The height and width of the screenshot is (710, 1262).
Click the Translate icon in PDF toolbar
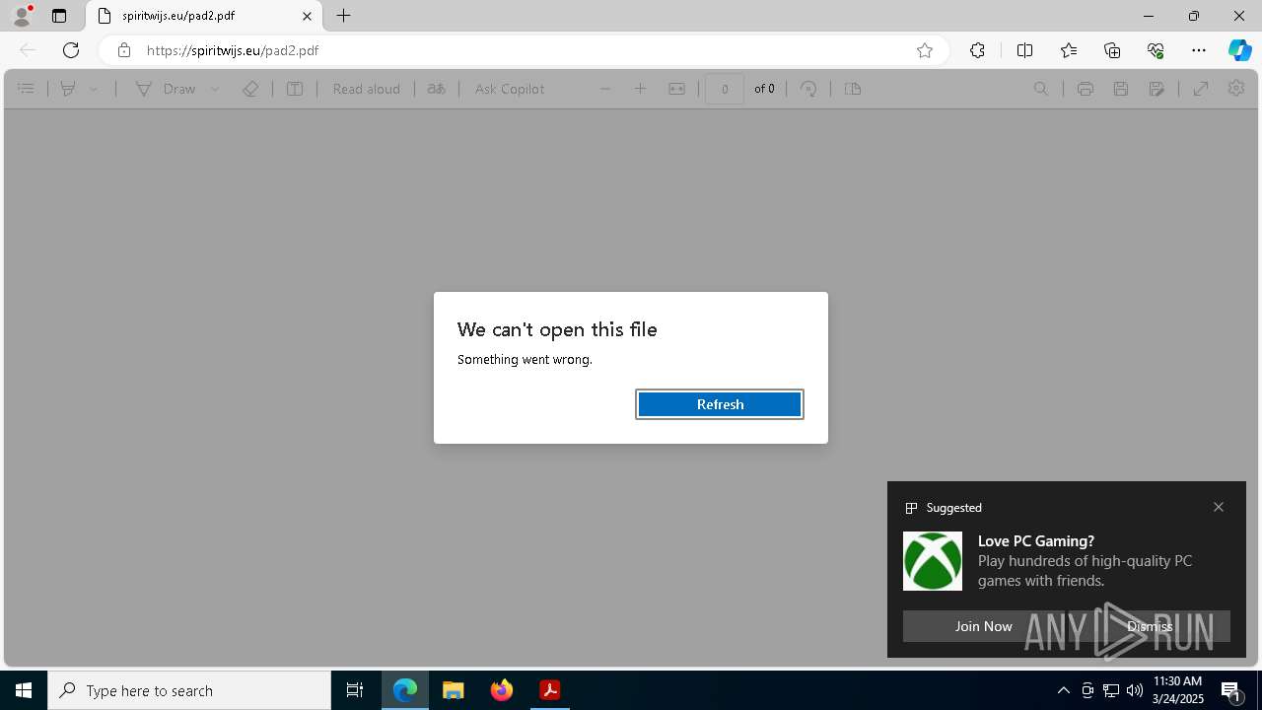coord(437,89)
